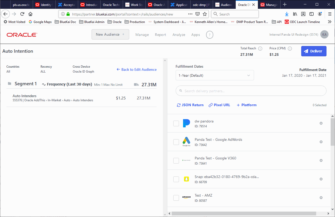Click the Total Reach info icon
Image resolution: width=335 pixels, height=217 pixels.
coord(260,48)
